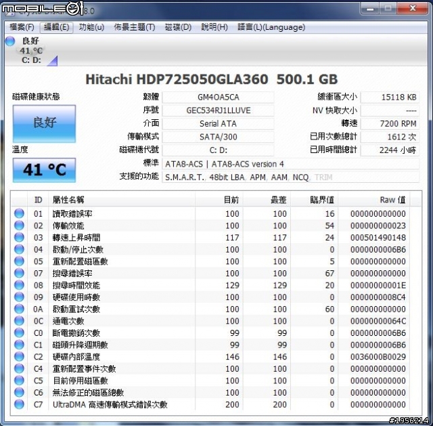Open the 編輯(E) menu
Image resolution: width=433 pixels, height=426 pixels.
tap(56, 27)
